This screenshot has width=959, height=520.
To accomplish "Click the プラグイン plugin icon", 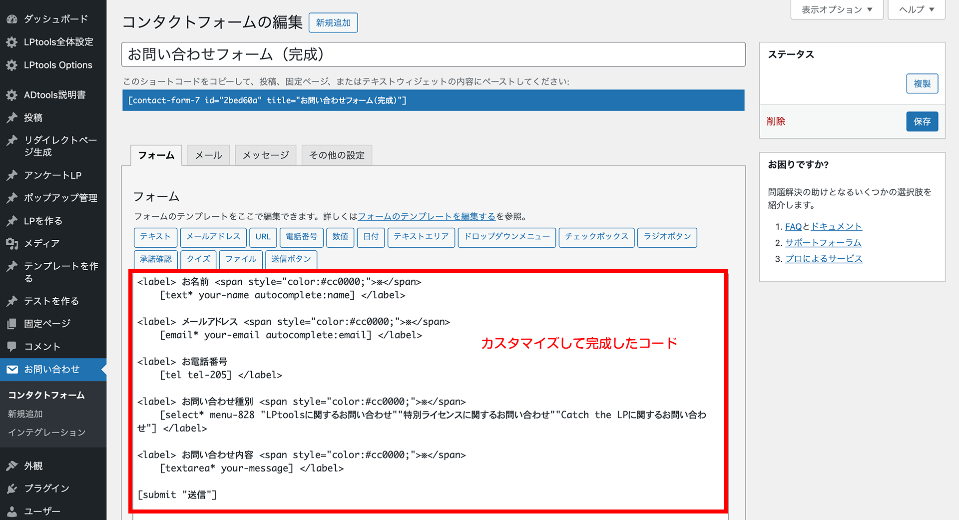I will tap(12, 488).
